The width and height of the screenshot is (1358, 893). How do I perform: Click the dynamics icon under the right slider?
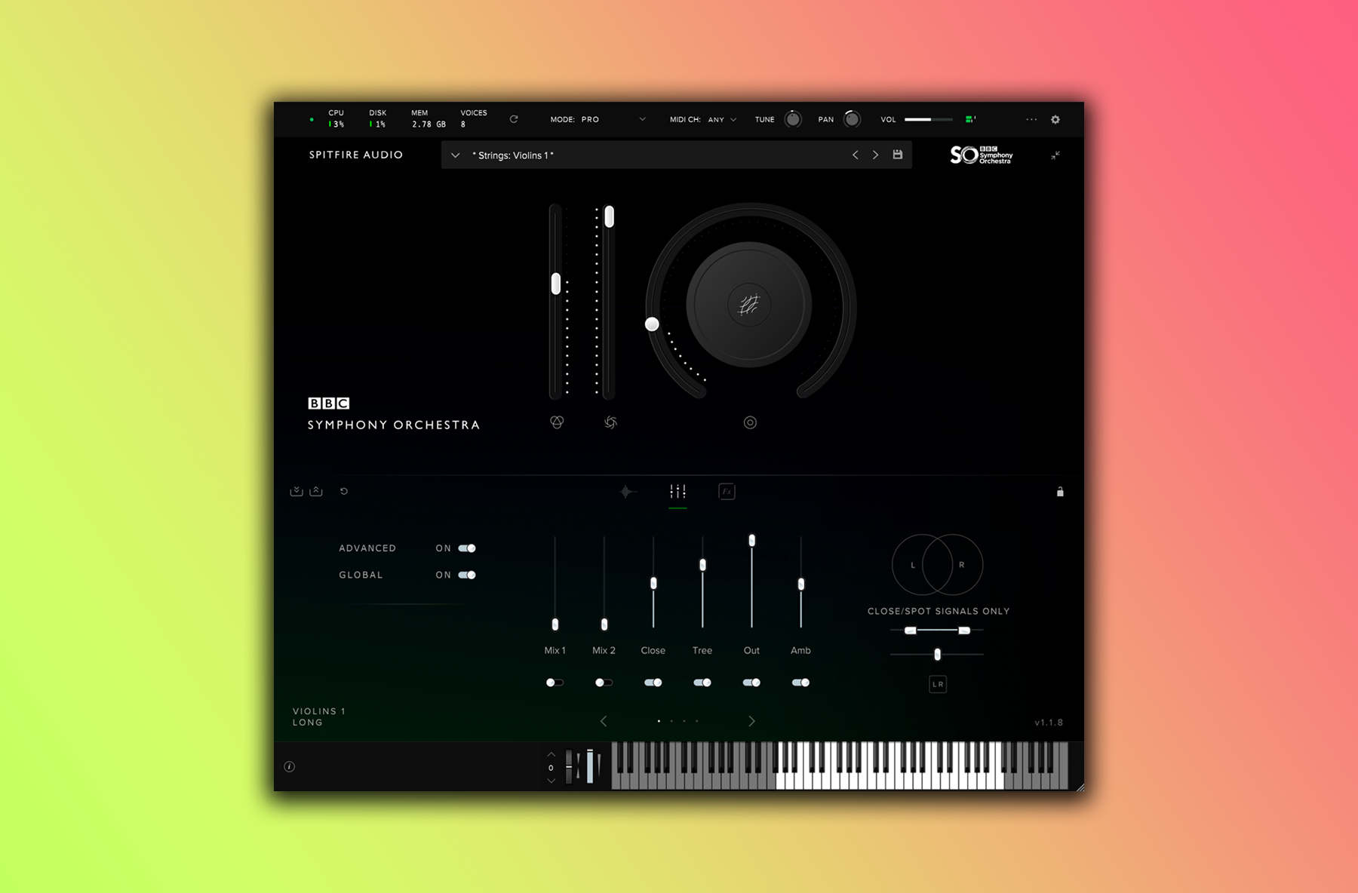610,422
